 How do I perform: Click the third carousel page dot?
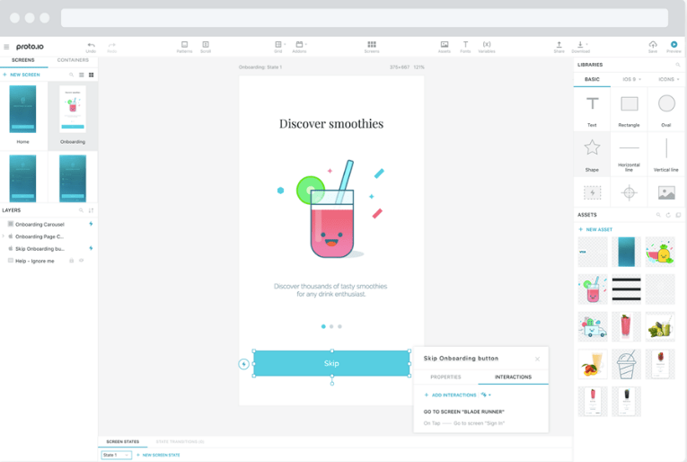coord(340,326)
